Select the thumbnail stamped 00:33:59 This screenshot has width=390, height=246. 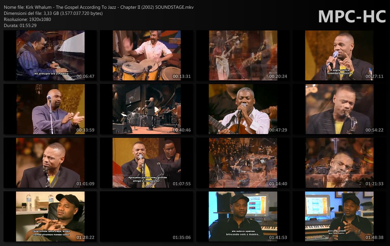[x=50, y=109]
